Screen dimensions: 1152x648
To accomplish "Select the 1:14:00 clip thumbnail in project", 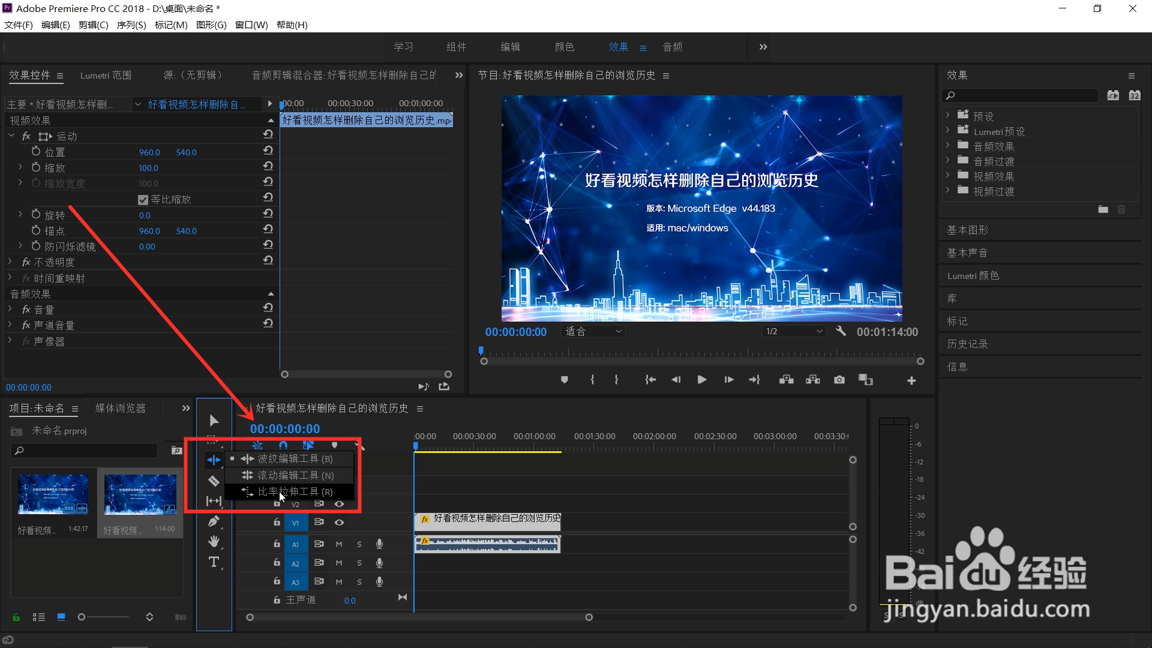I will point(140,495).
